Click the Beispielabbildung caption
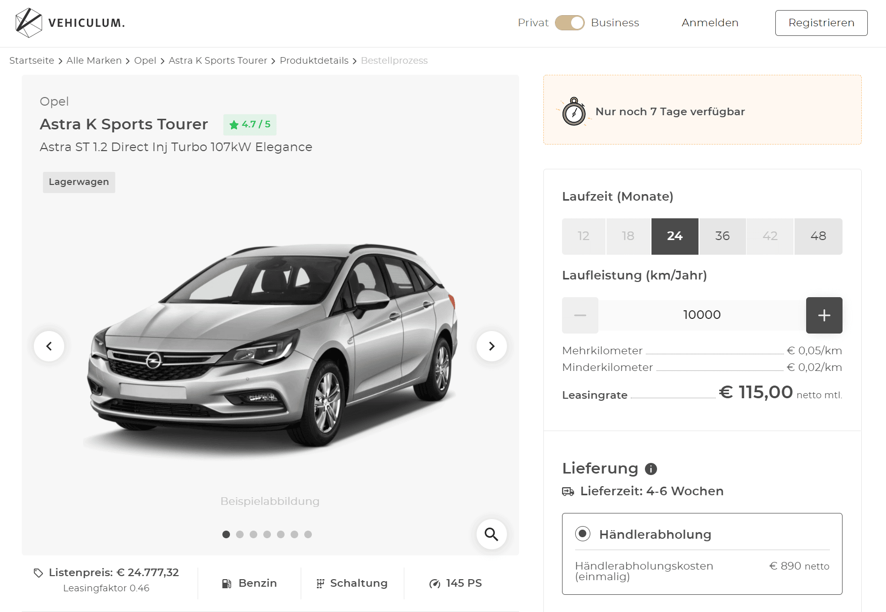This screenshot has width=886, height=612. click(270, 501)
